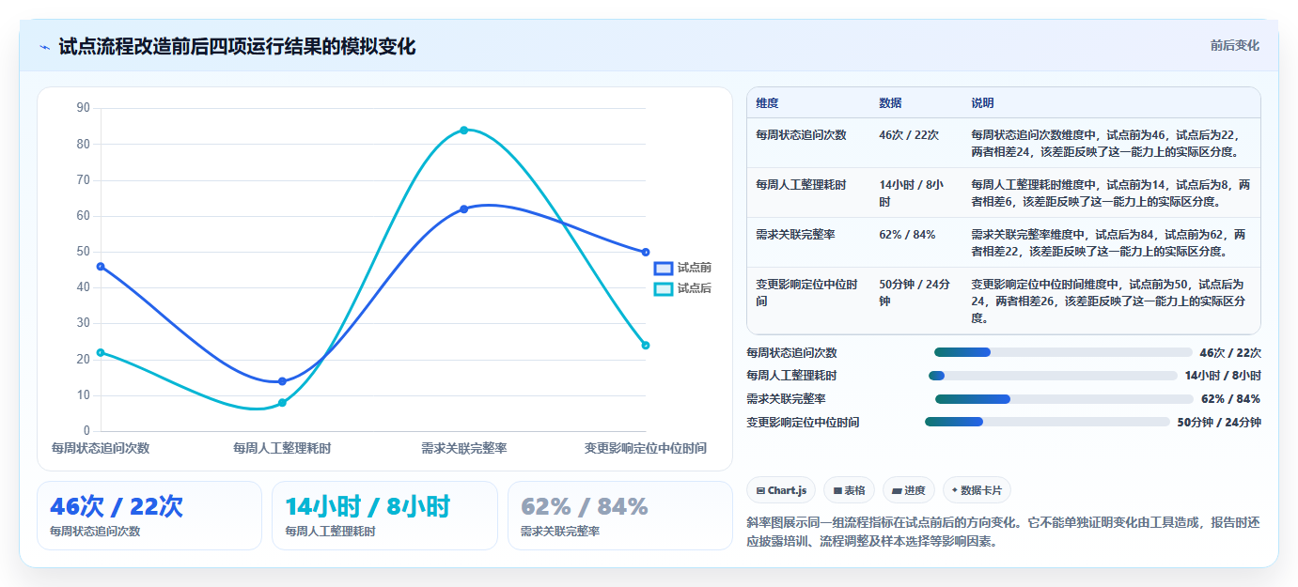Open the 14小时 / 8小时 data card

point(384,516)
